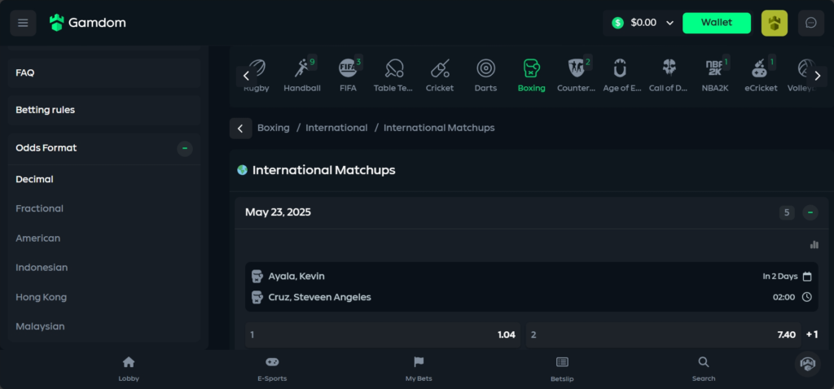Click International Matchups breadcrumb link

point(439,128)
